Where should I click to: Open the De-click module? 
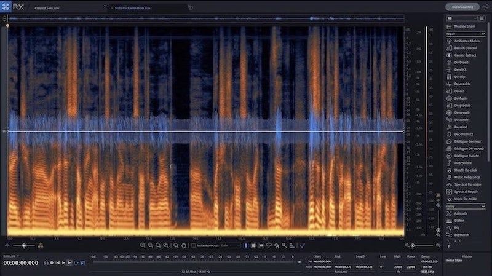coord(462,69)
